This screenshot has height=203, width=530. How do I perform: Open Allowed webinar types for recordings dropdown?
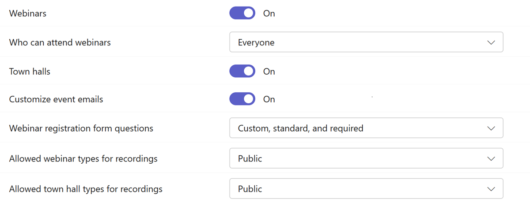[x=366, y=158]
